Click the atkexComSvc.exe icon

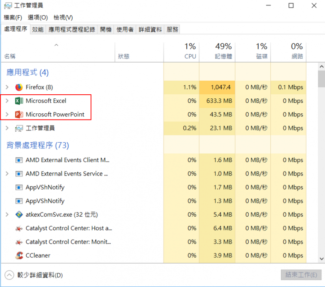click(19, 215)
